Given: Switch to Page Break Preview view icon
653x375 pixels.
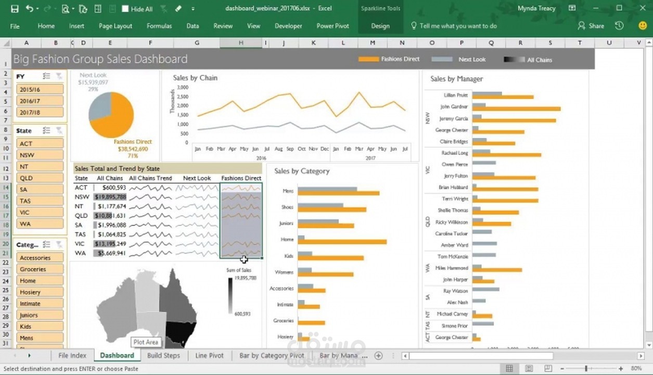Looking at the screenshot, I should pos(548,369).
